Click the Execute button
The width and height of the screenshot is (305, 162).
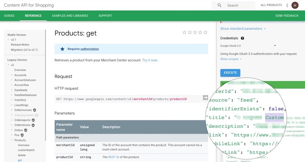(230, 73)
